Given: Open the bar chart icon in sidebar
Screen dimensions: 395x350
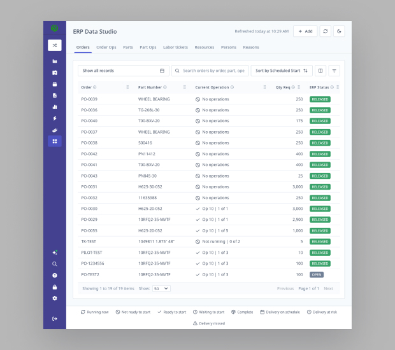Looking at the screenshot, I should (55, 107).
